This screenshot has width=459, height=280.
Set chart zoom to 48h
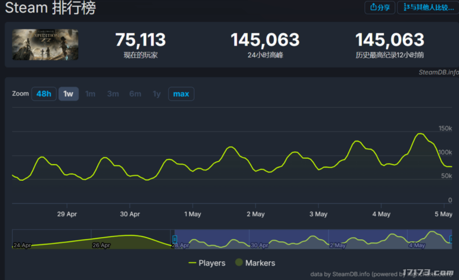point(44,94)
